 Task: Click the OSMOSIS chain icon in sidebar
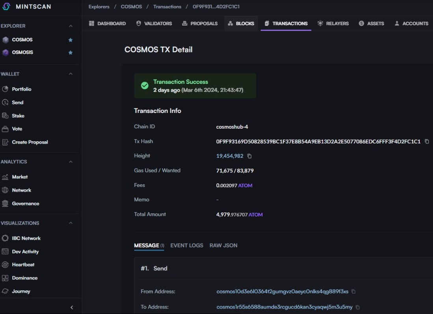[x=5, y=52]
